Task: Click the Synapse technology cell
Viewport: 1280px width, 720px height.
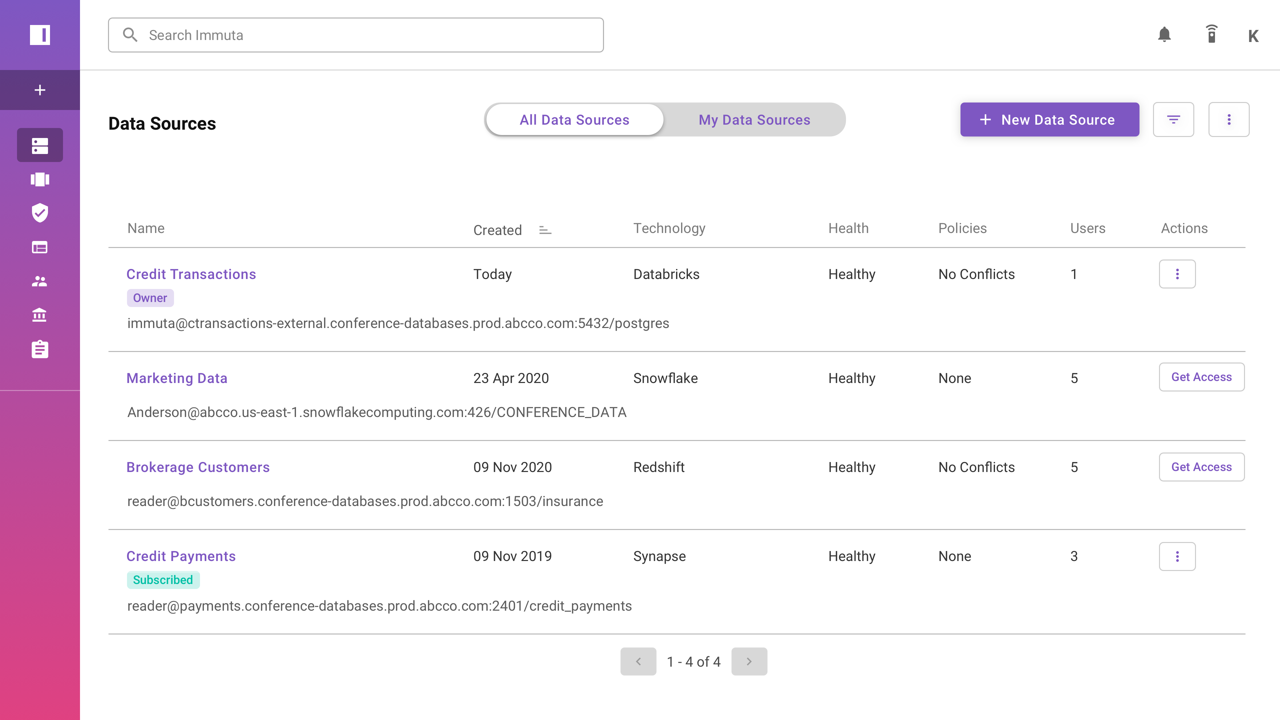Action: pyautogui.click(x=659, y=556)
